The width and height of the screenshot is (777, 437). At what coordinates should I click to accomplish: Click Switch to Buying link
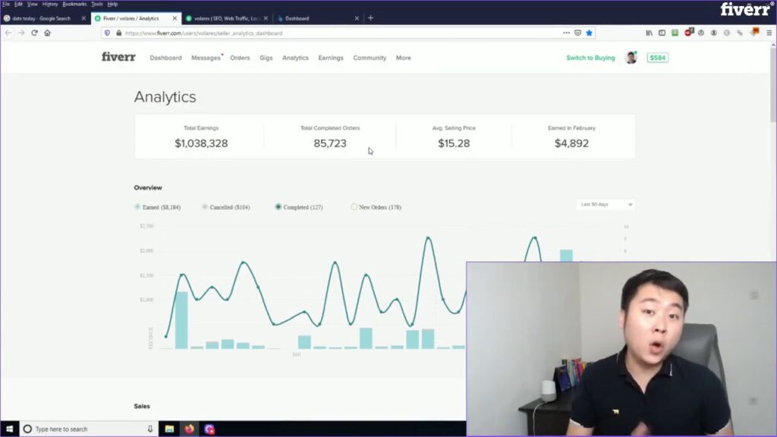[590, 58]
